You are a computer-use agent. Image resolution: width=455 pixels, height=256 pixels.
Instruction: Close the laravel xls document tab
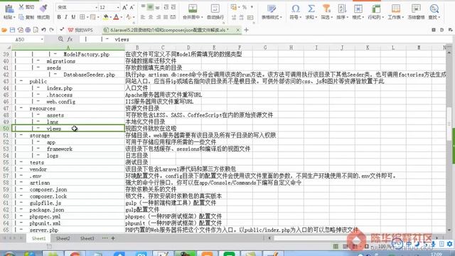pos(238,30)
